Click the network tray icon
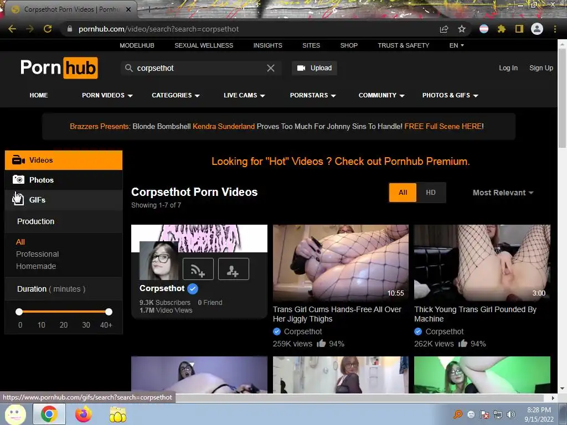The height and width of the screenshot is (425, 567). 498,414
